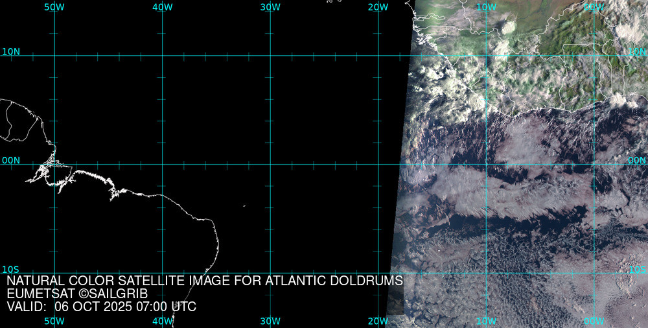
Task: Click the EUMETSAT ©SAILGRIB credit text
Action: click(x=77, y=294)
